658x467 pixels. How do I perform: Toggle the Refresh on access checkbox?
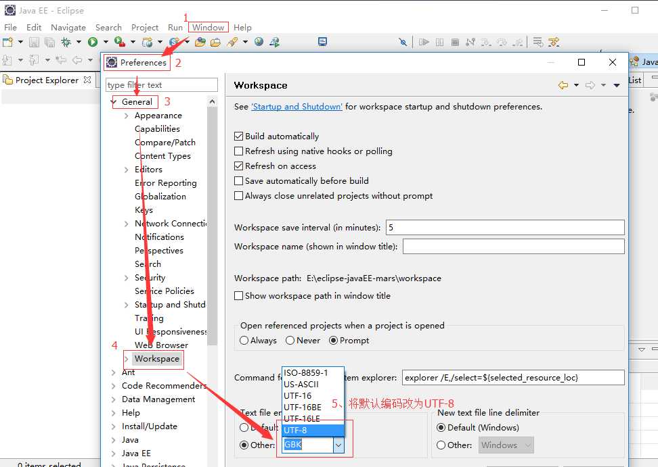(x=238, y=166)
